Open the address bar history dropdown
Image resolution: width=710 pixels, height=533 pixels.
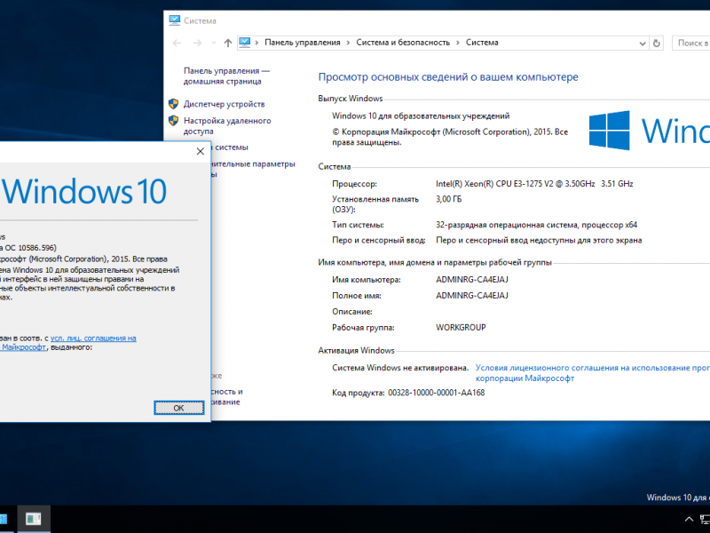click(x=642, y=44)
